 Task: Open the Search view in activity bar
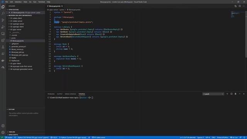click(3, 14)
